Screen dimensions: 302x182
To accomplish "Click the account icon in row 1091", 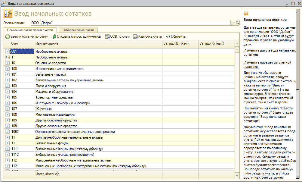I will click(7, 126).
